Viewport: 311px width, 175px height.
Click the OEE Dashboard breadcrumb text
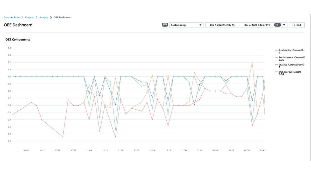(x=62, y=17)
